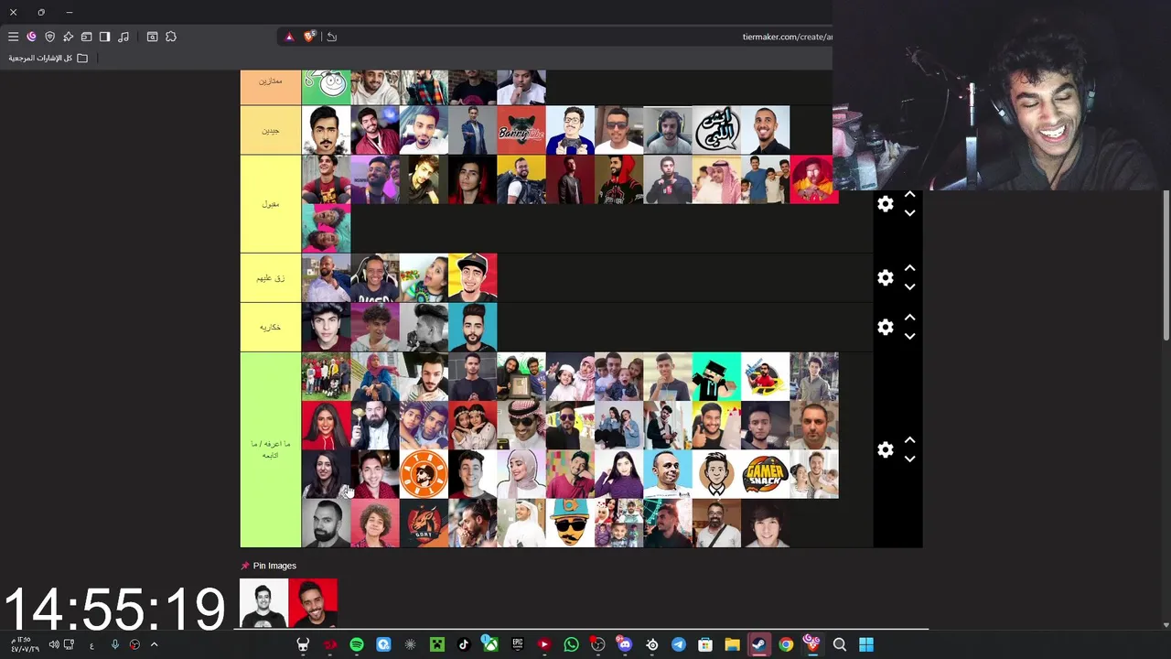Move the مقبول tier row up
Image resolution: width=1171 pixels, height=659 pixels.
(x=909, y=195)
